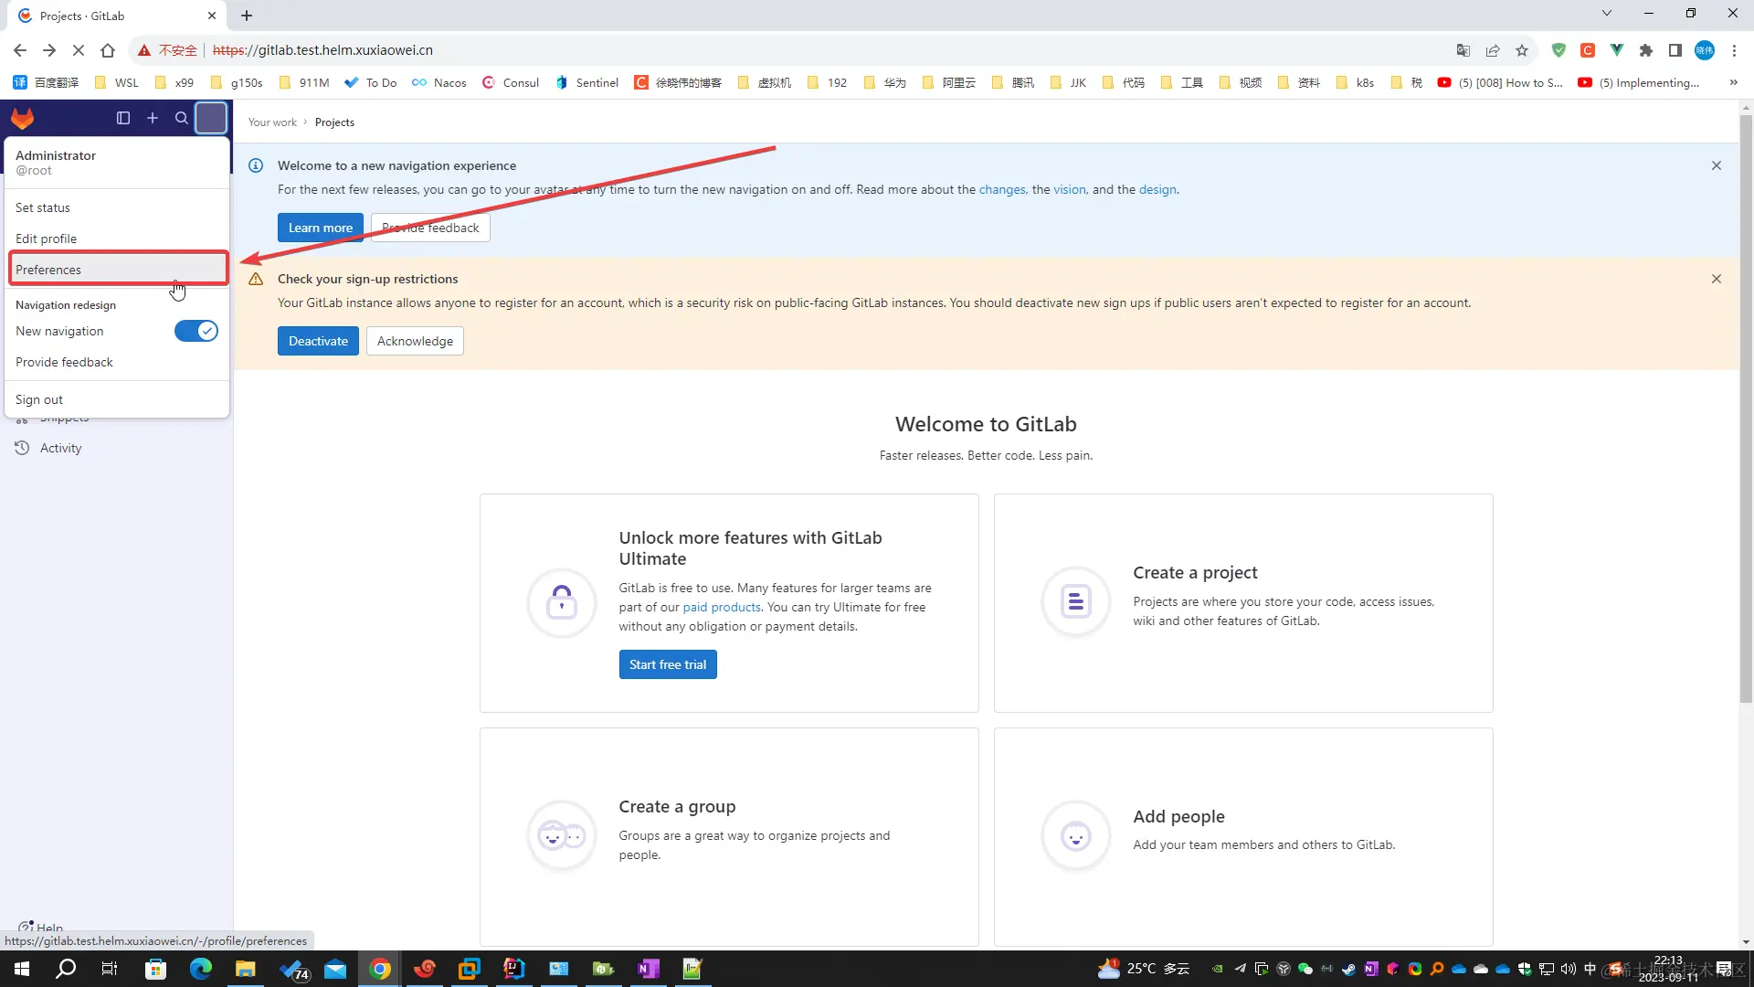Click the plus create-new icon
Image resolution: width=1754 pixels, height=987 pixels.
tap(153, 118)
